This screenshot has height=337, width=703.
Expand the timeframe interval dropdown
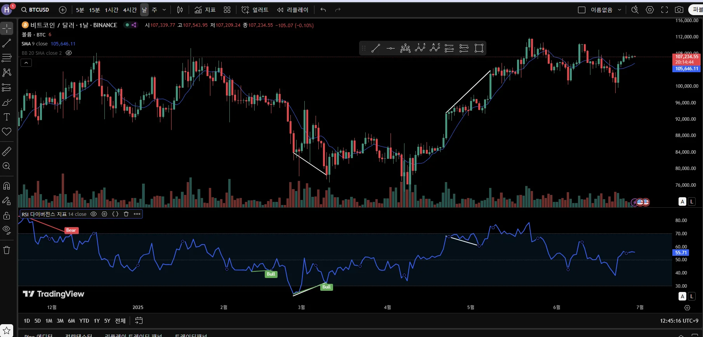pos(164,10)
